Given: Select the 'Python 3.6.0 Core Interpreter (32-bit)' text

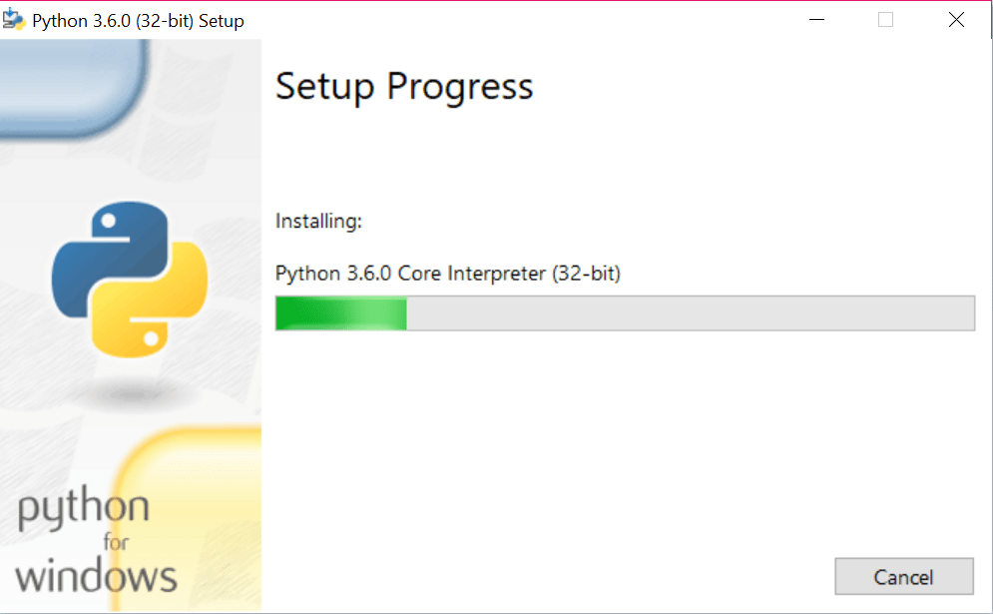Looking at the screenshot, I should coord(447,273).
